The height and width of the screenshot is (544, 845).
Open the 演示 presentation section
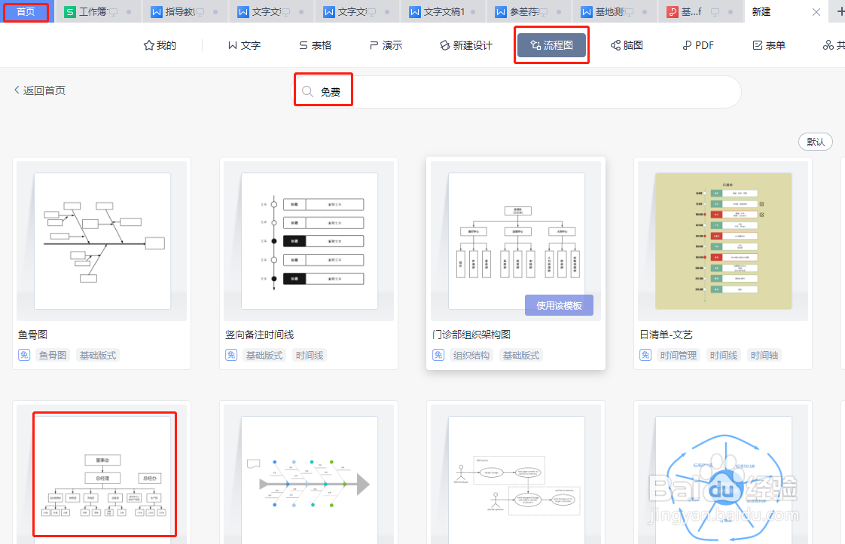(386, 44)
